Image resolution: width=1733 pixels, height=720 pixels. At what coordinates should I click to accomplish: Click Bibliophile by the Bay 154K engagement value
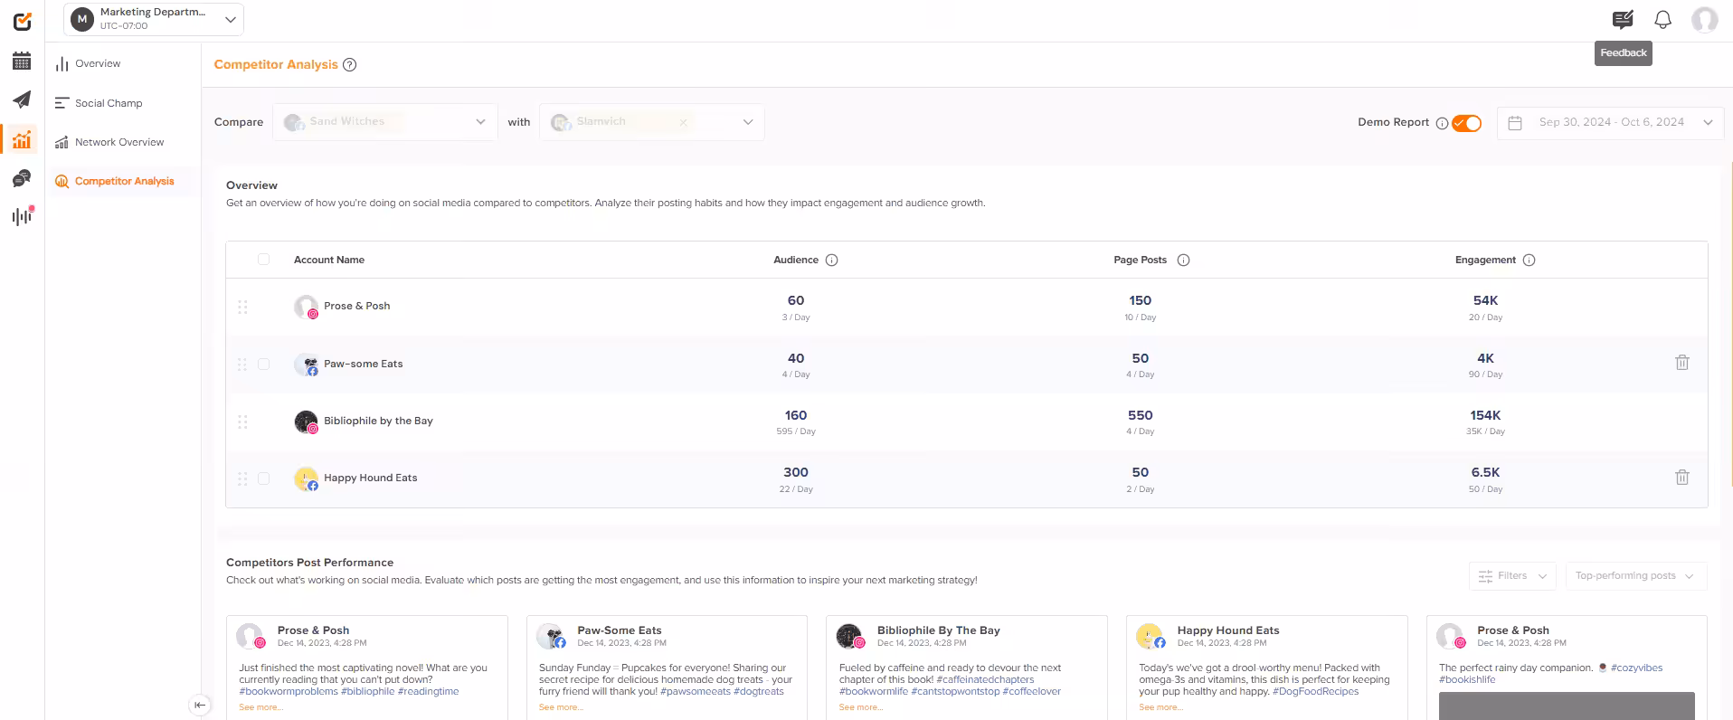[x=1485, y=416]
